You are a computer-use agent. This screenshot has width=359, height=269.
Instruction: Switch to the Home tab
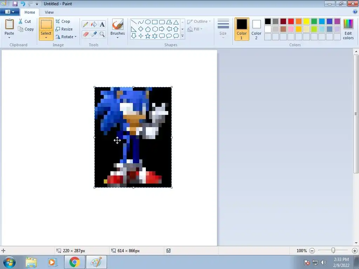pos(30,12)
